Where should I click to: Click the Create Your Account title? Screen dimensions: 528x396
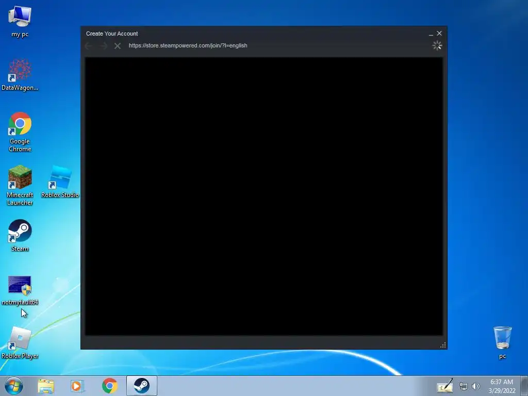(x=112, y=34)
